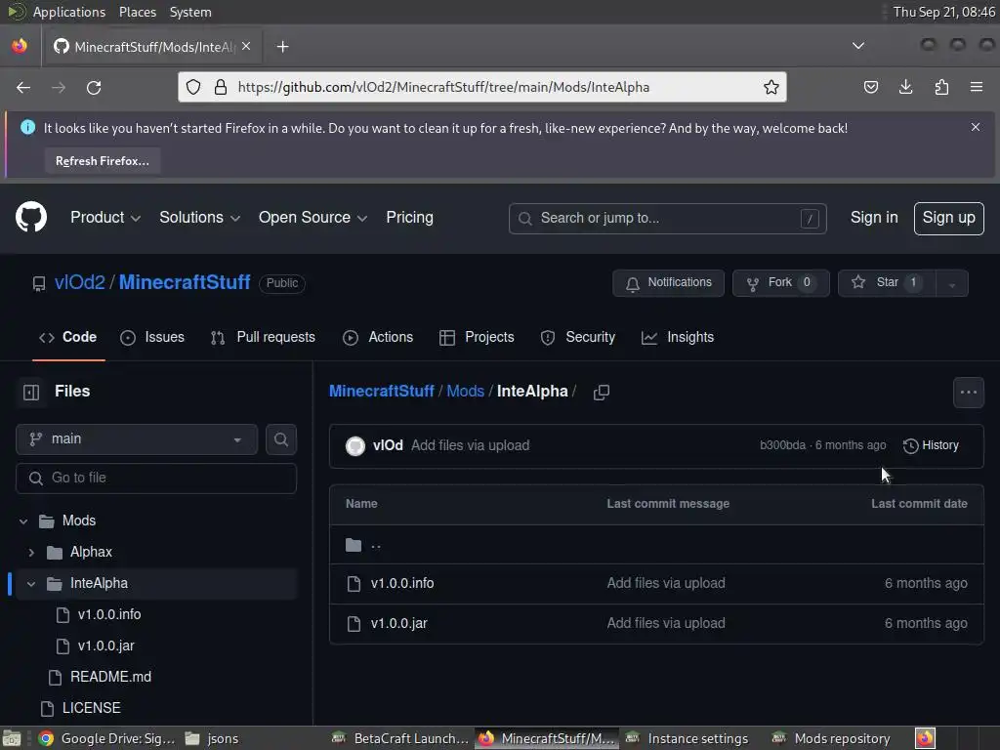This screenshot has height=750, width=1000.
Task: Open the Security tab
Action: [x=578, y=337]
